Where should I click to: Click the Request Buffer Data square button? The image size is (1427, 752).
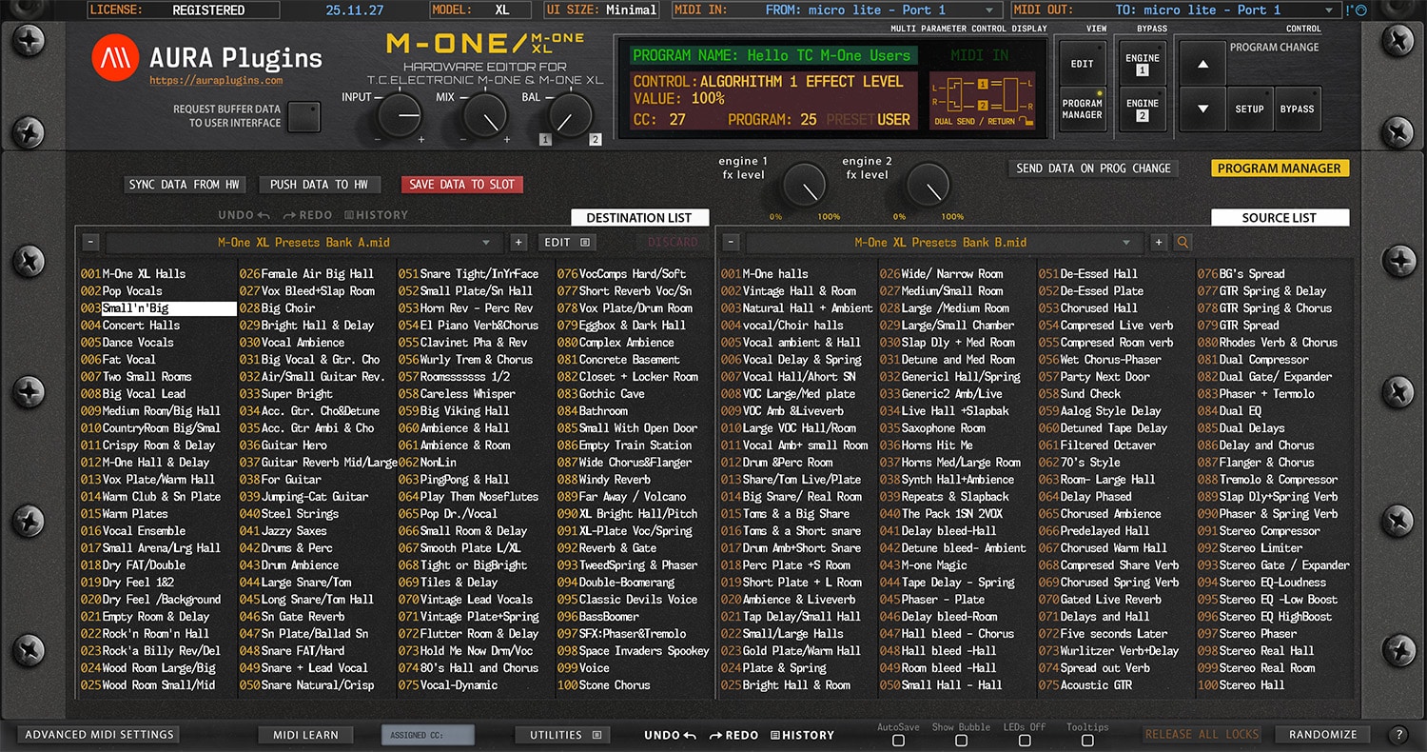click(304, 117)
